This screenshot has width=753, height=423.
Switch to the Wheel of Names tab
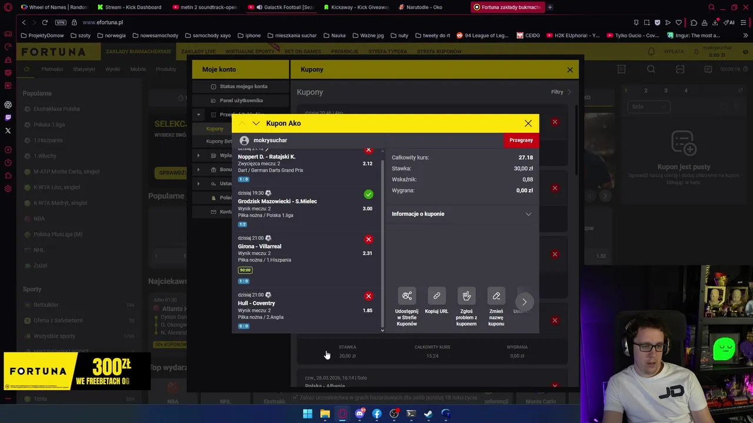(54, 7)
